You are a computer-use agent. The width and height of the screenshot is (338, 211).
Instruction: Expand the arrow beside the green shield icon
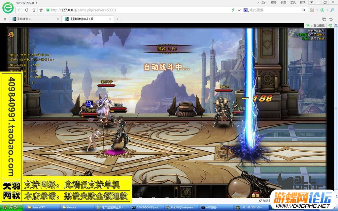327,10
